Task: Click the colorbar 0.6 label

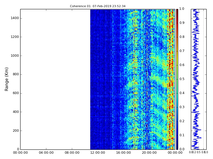Action: [182, 65]
